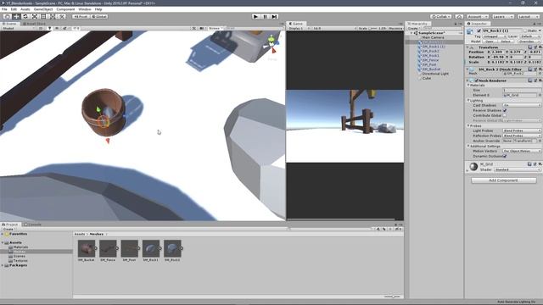Collapse the Materials section
543x305 pixels.
[469, 85]
